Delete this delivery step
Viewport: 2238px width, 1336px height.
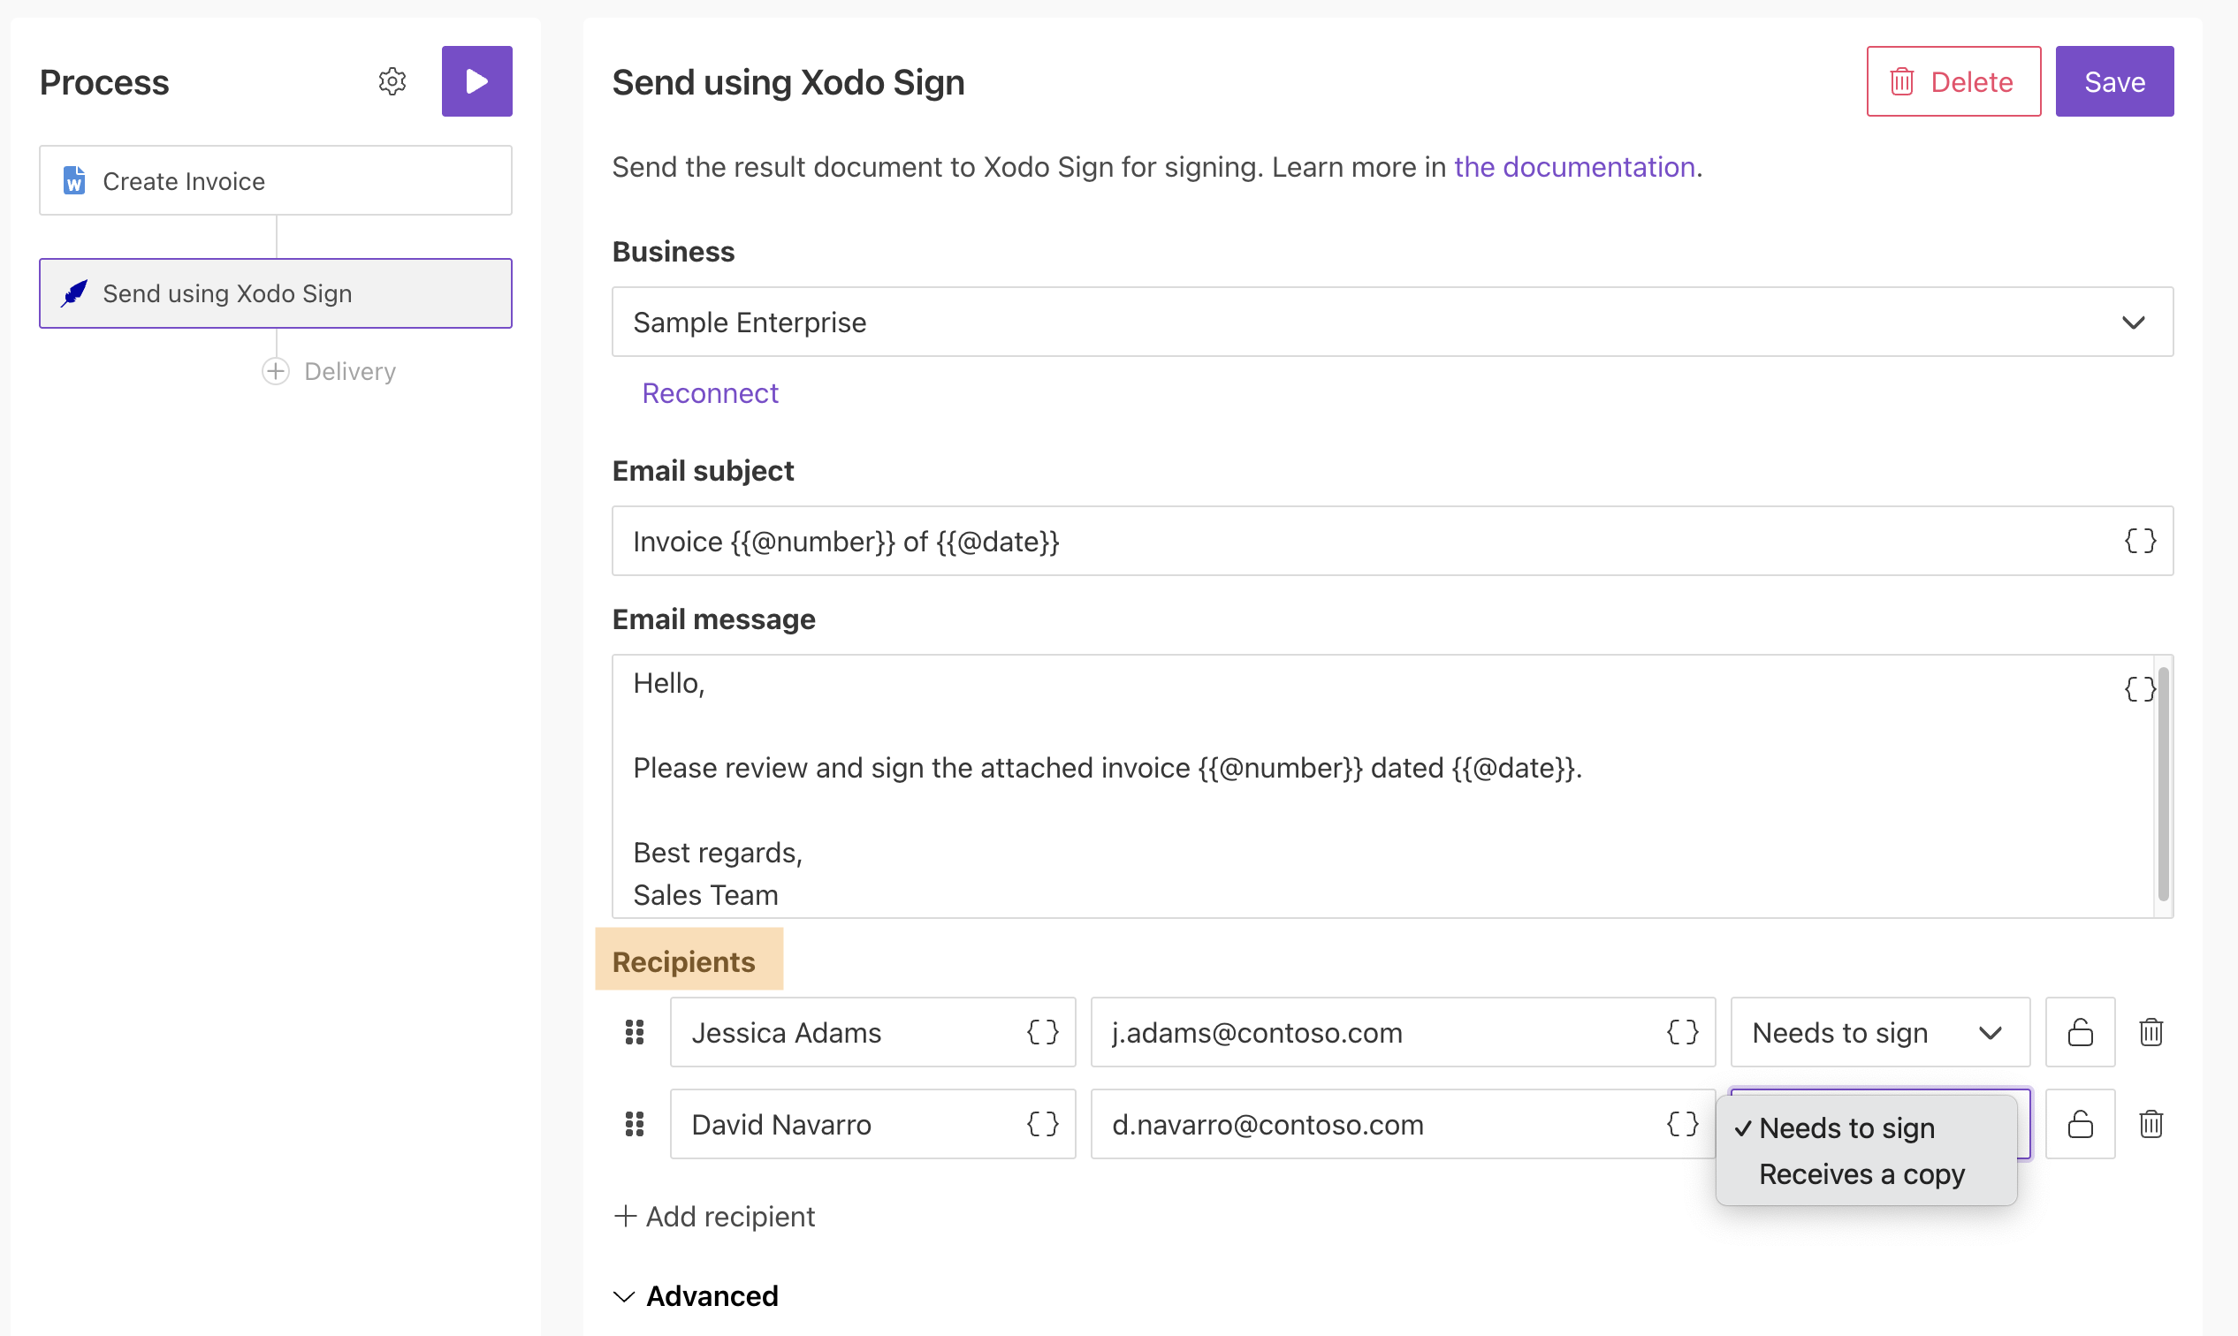(x=1953, y=82)
